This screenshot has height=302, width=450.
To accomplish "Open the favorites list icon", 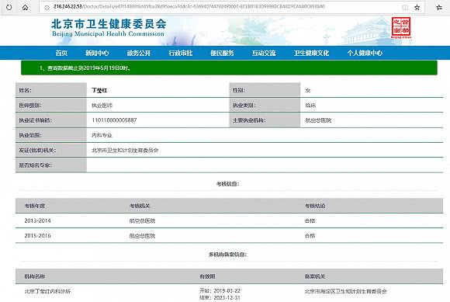I will pyautogui.click(x=439, y=8).
